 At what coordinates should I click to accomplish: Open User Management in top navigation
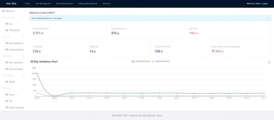(43, 3)
